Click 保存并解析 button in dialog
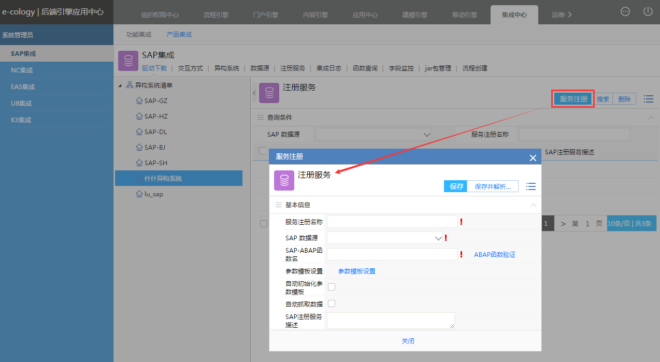 pyautogui.click(x=493, y=186)
